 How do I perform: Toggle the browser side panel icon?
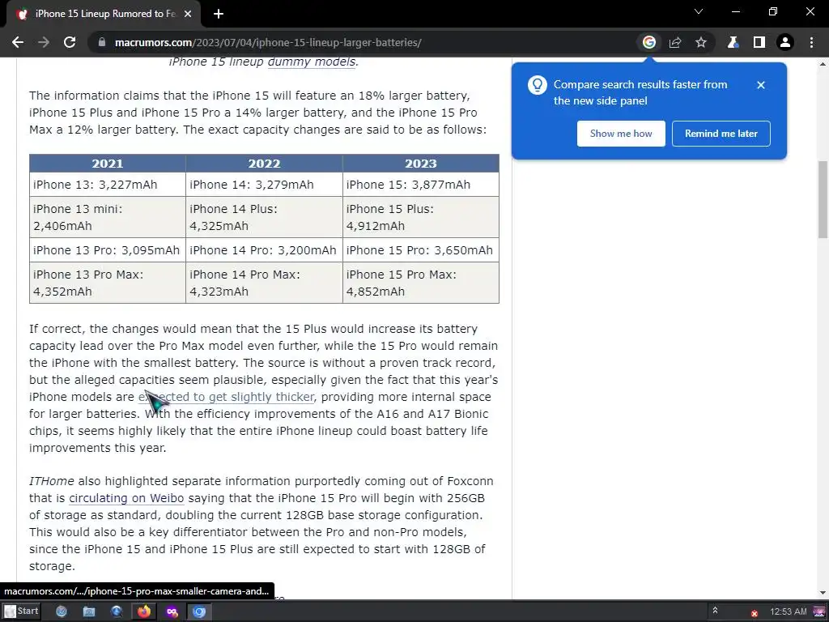click(x=759, y=42)
